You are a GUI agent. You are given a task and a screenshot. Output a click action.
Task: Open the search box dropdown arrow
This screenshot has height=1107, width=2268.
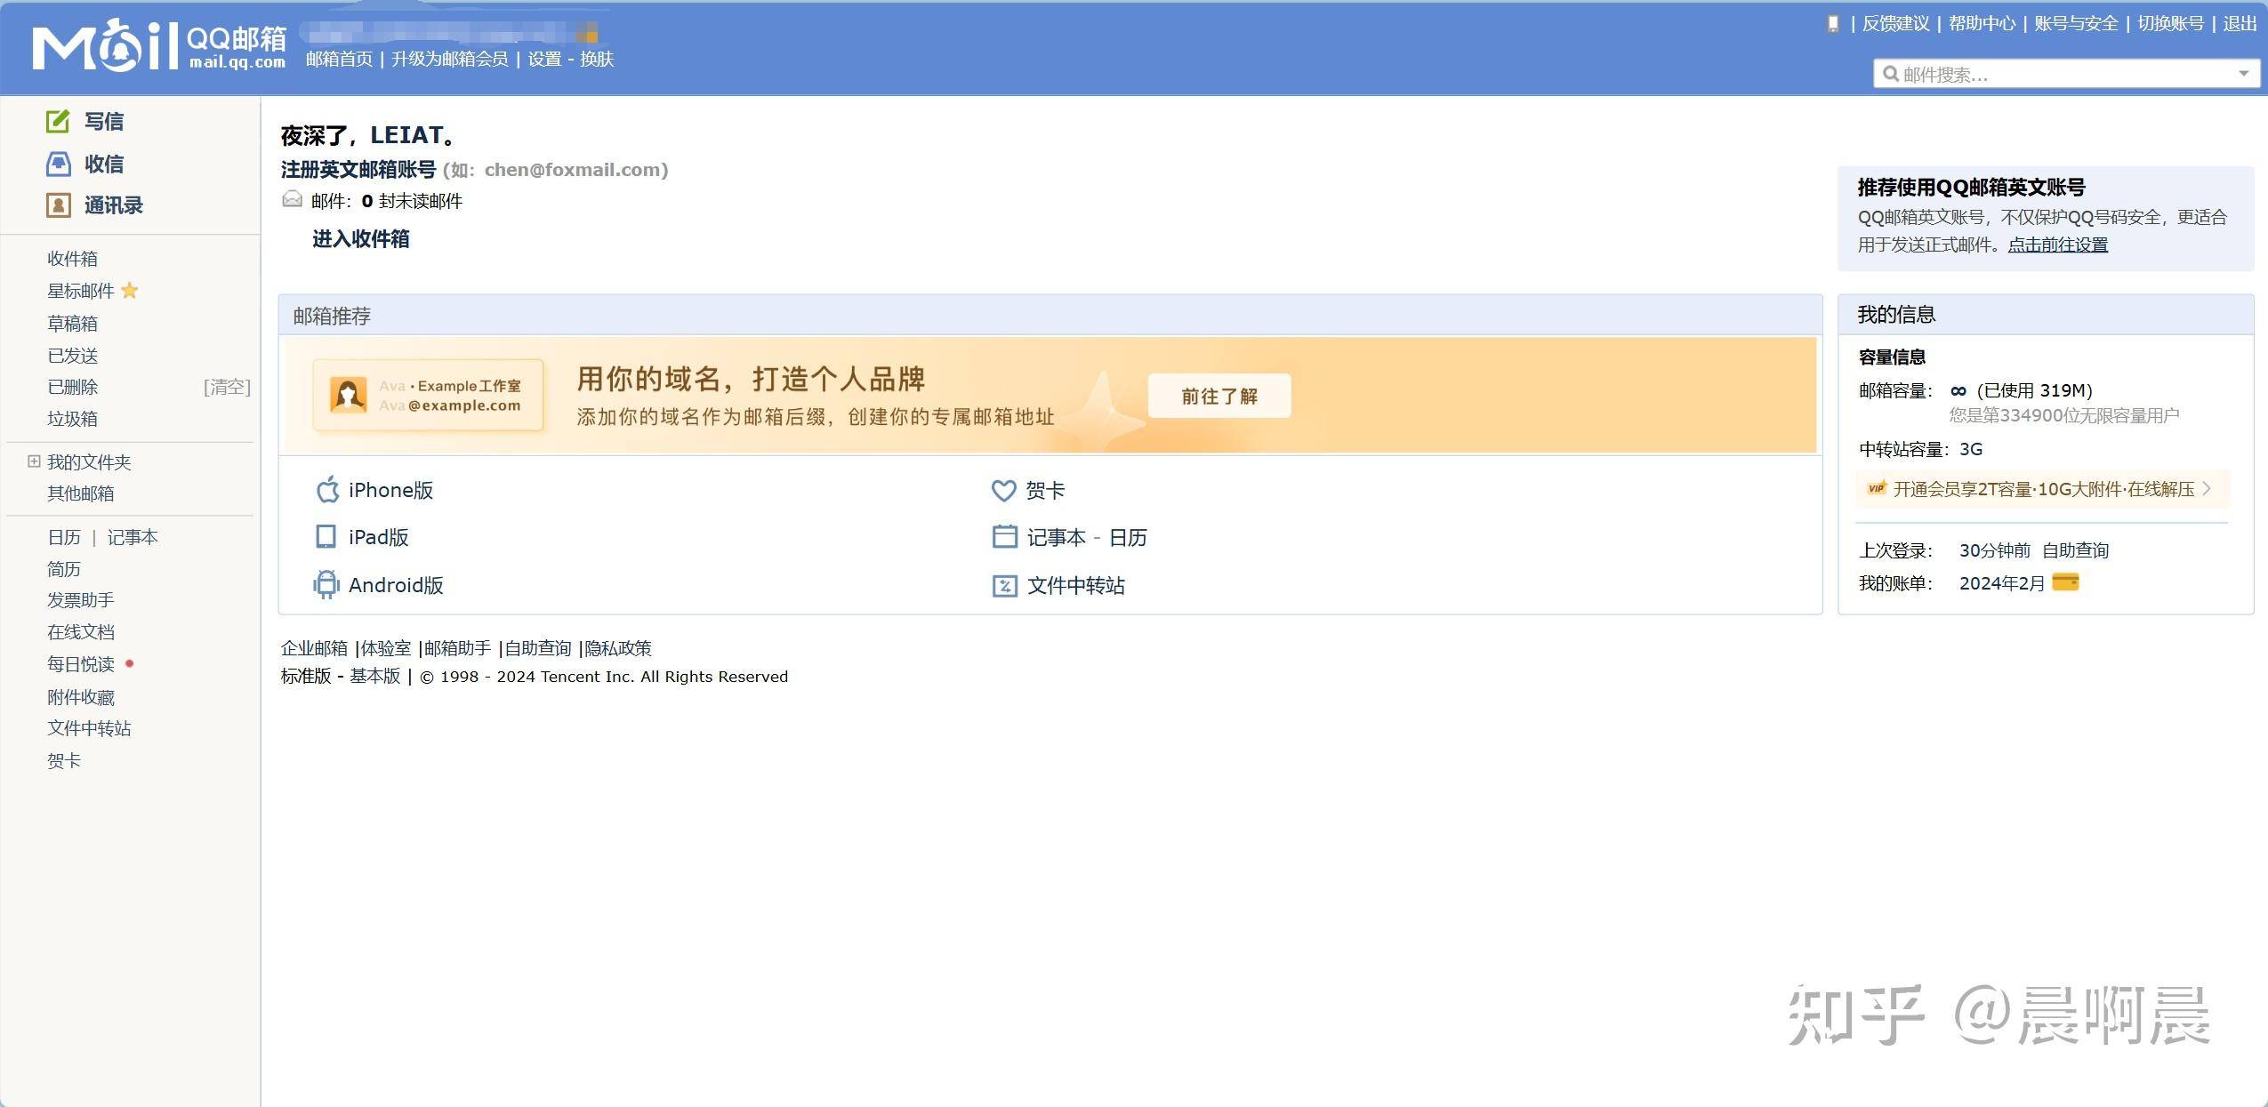click(x=2244, y=74)
